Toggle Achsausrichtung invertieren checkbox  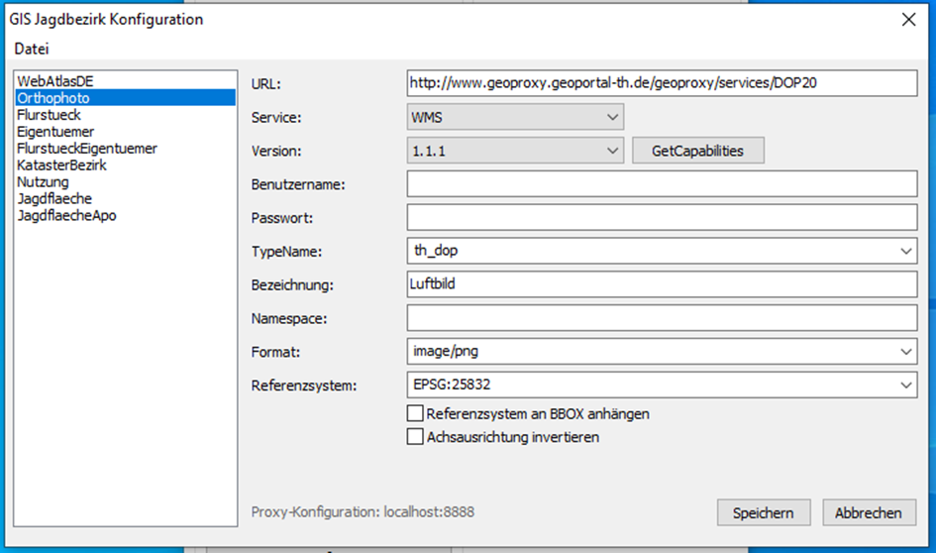[x=415, y=436]
